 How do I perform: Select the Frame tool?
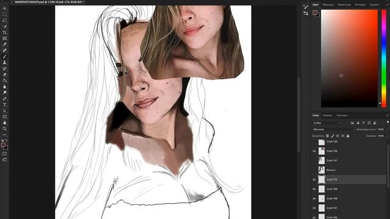[x=4, y=38]
